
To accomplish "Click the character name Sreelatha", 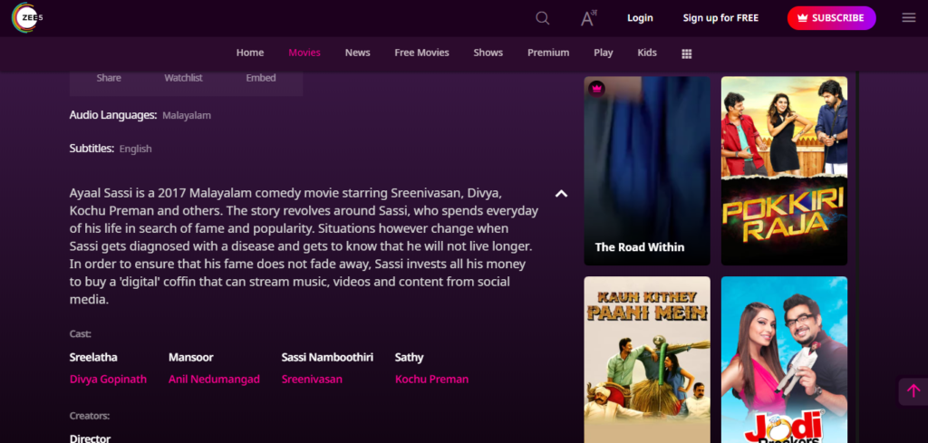I will [93, 357].
